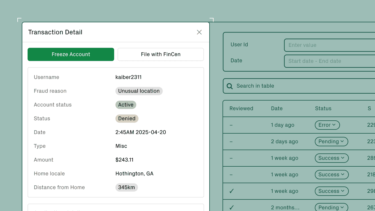
Task: Open the Error status dropdown
Action: pyautogui.click(x=327, y=125)
